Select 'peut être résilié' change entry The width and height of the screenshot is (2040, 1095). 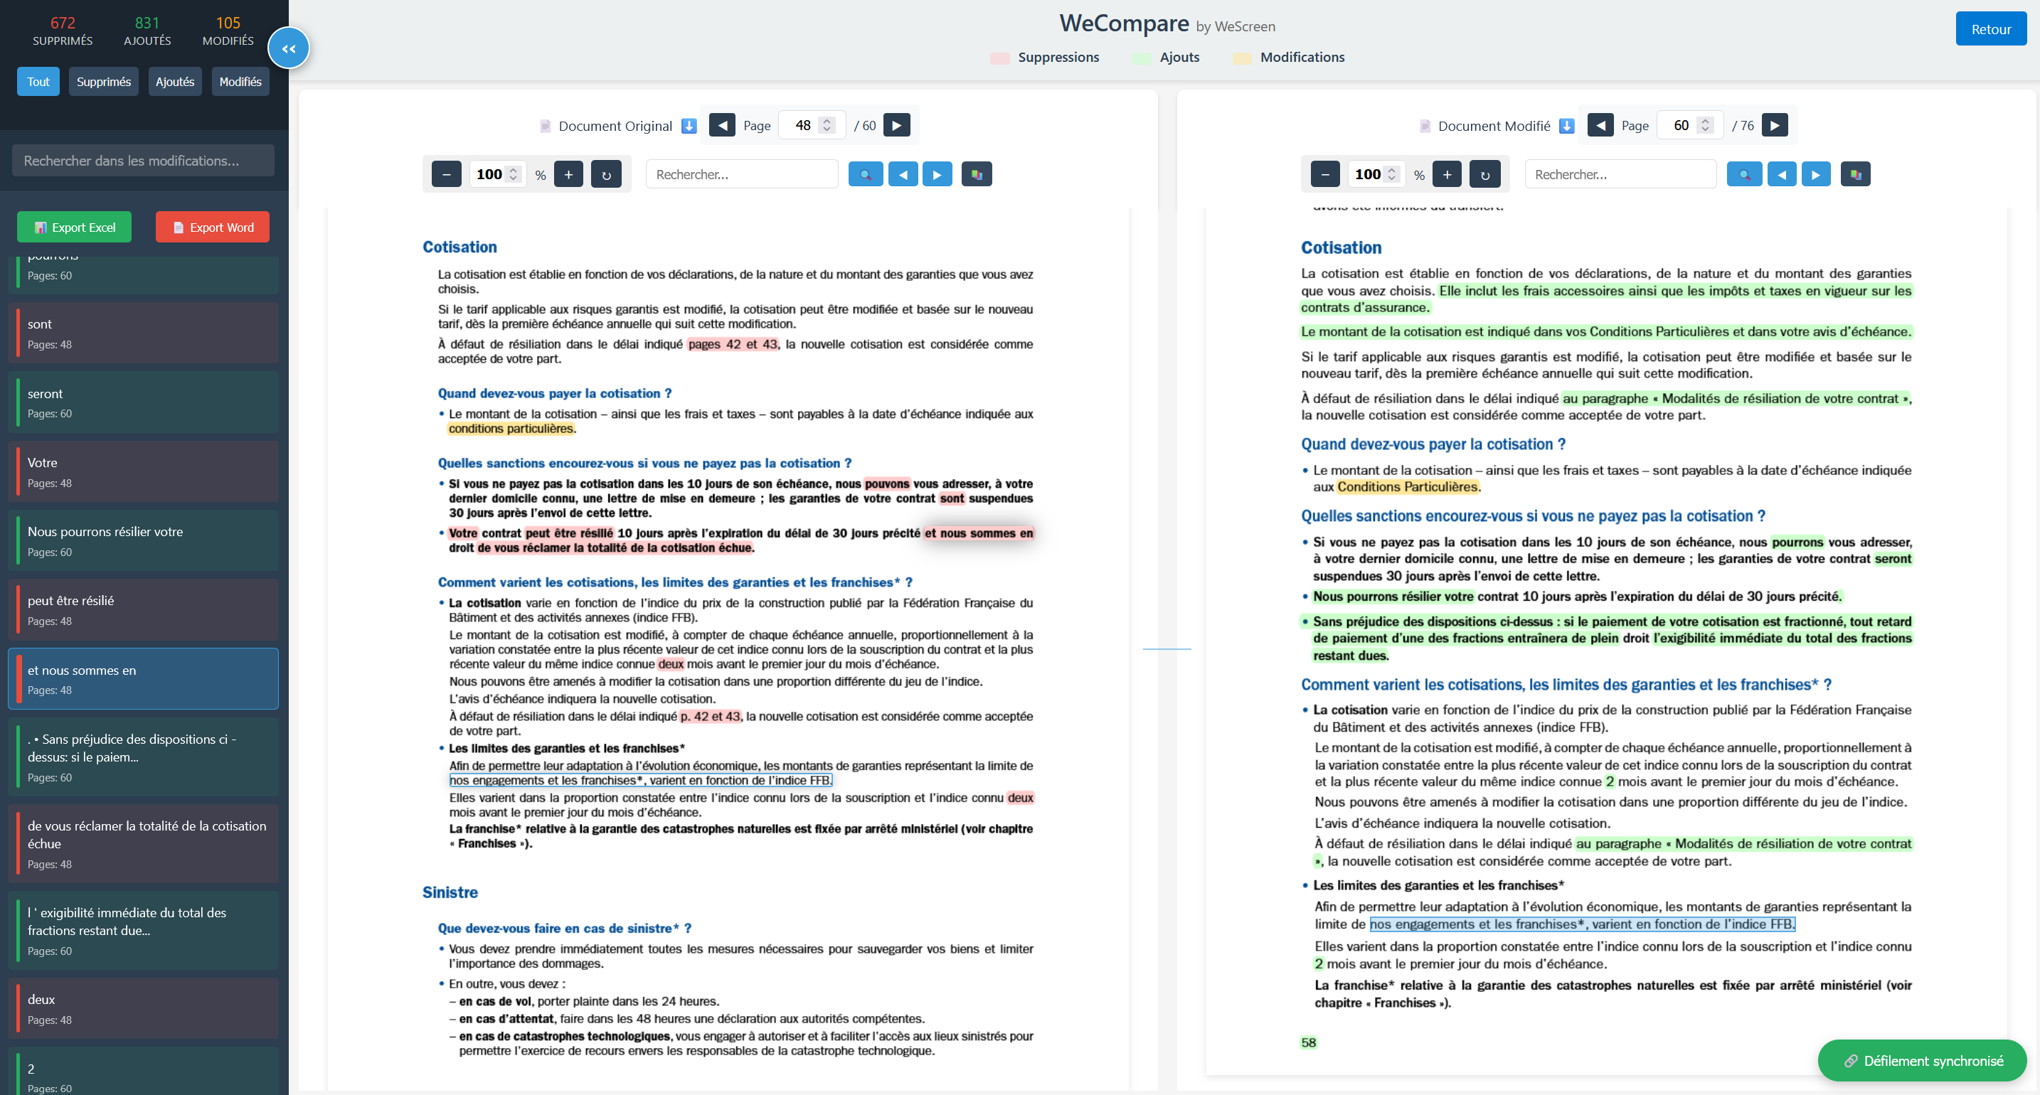(144, 609)
